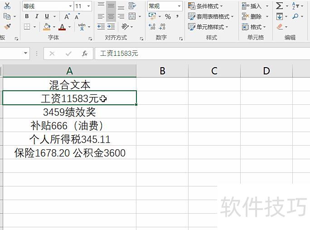Toggle Underline formatting
The width and height of the screenshot is (310, 230).
click(47, 16)
